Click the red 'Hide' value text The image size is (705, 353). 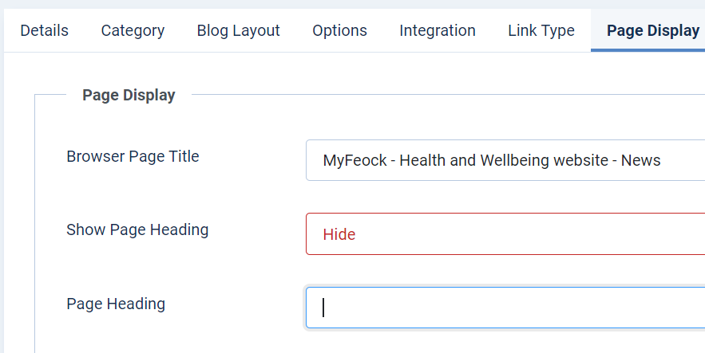[x=339, y=234]
